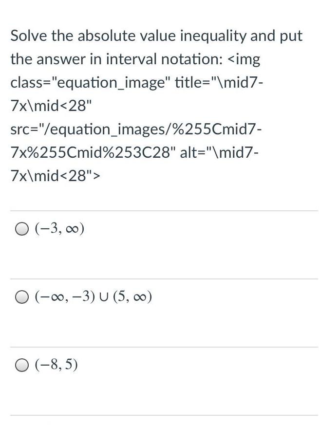This screenshot has height=425, width=319.
Task: Click the (−8, 5) label text
Action: [x=54, y=364]
